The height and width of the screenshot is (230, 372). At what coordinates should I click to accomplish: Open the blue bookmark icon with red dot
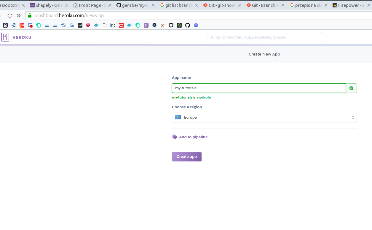(30, 25)
